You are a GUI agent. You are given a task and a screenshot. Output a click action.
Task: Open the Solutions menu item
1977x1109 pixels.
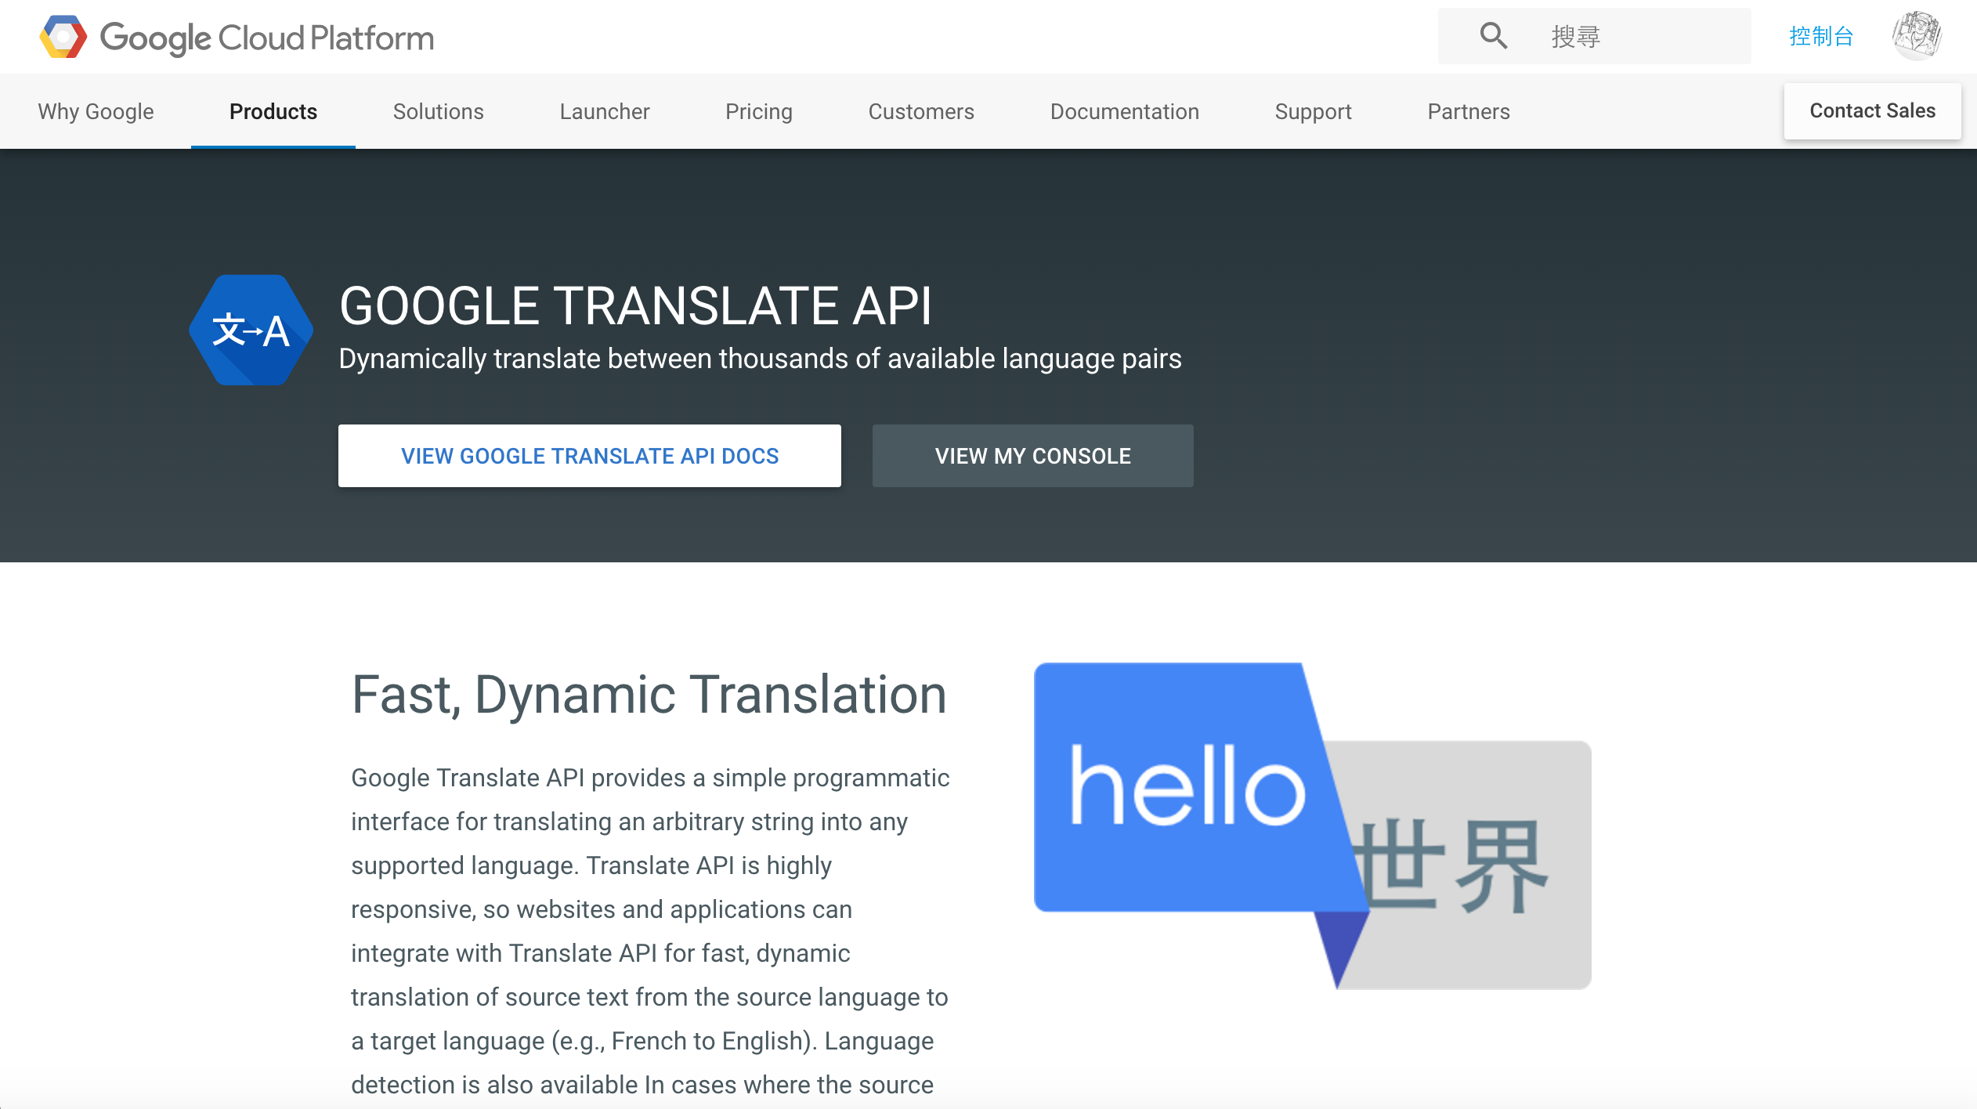[438, 111]
